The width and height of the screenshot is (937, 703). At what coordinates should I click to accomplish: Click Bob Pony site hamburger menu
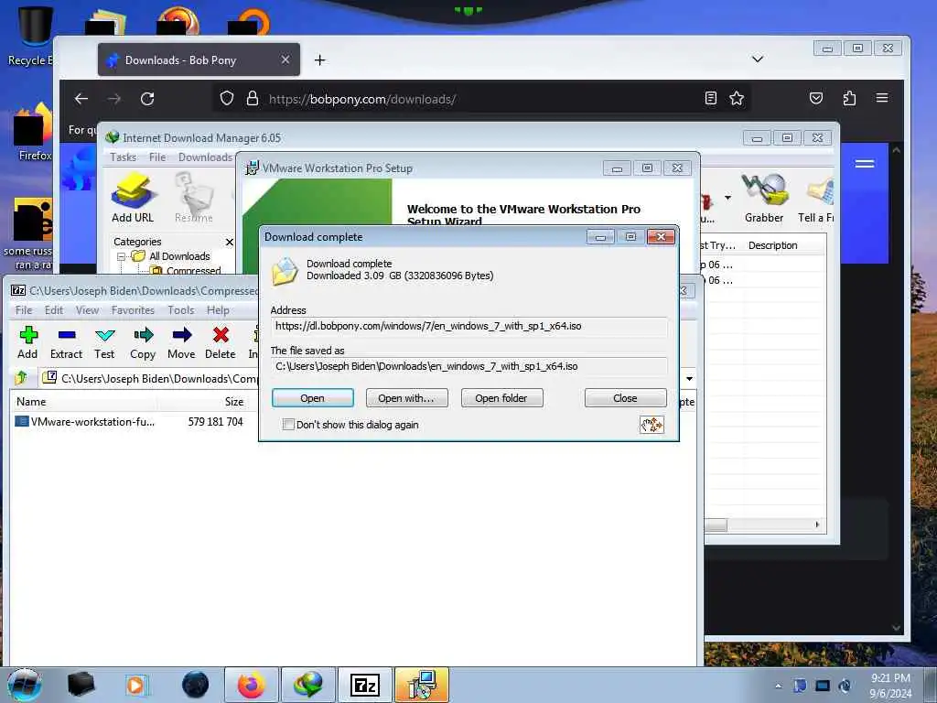point(865,164)
